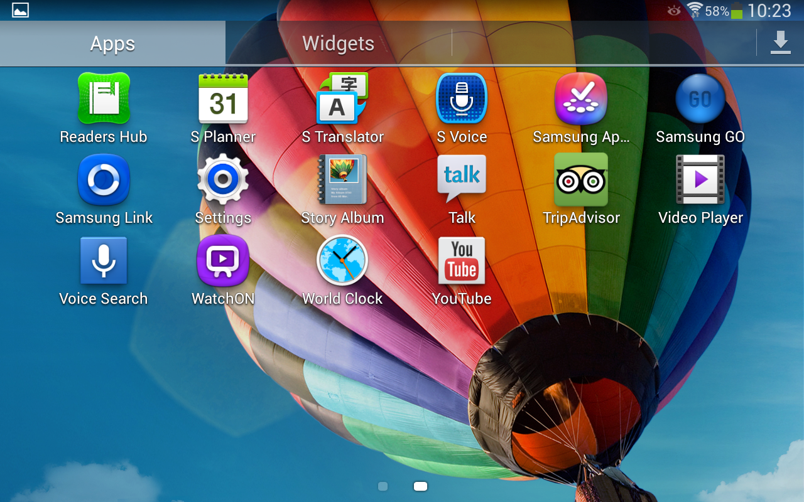804x502 pixels.
Task: Open the WatchON app
Action: pyautogui.click(x=223, y=261)
